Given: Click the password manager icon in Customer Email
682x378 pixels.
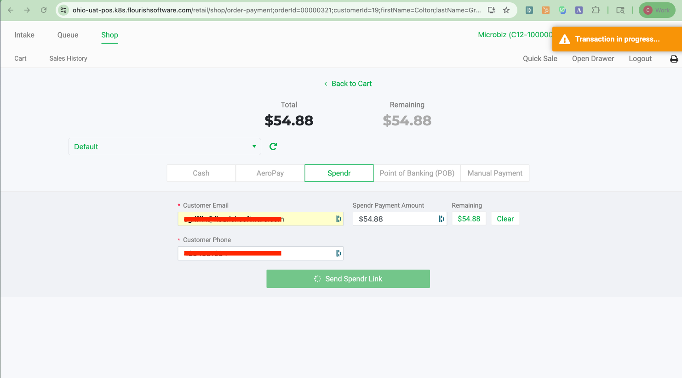Looking at the screenshot, I should (x=338, y=219).
